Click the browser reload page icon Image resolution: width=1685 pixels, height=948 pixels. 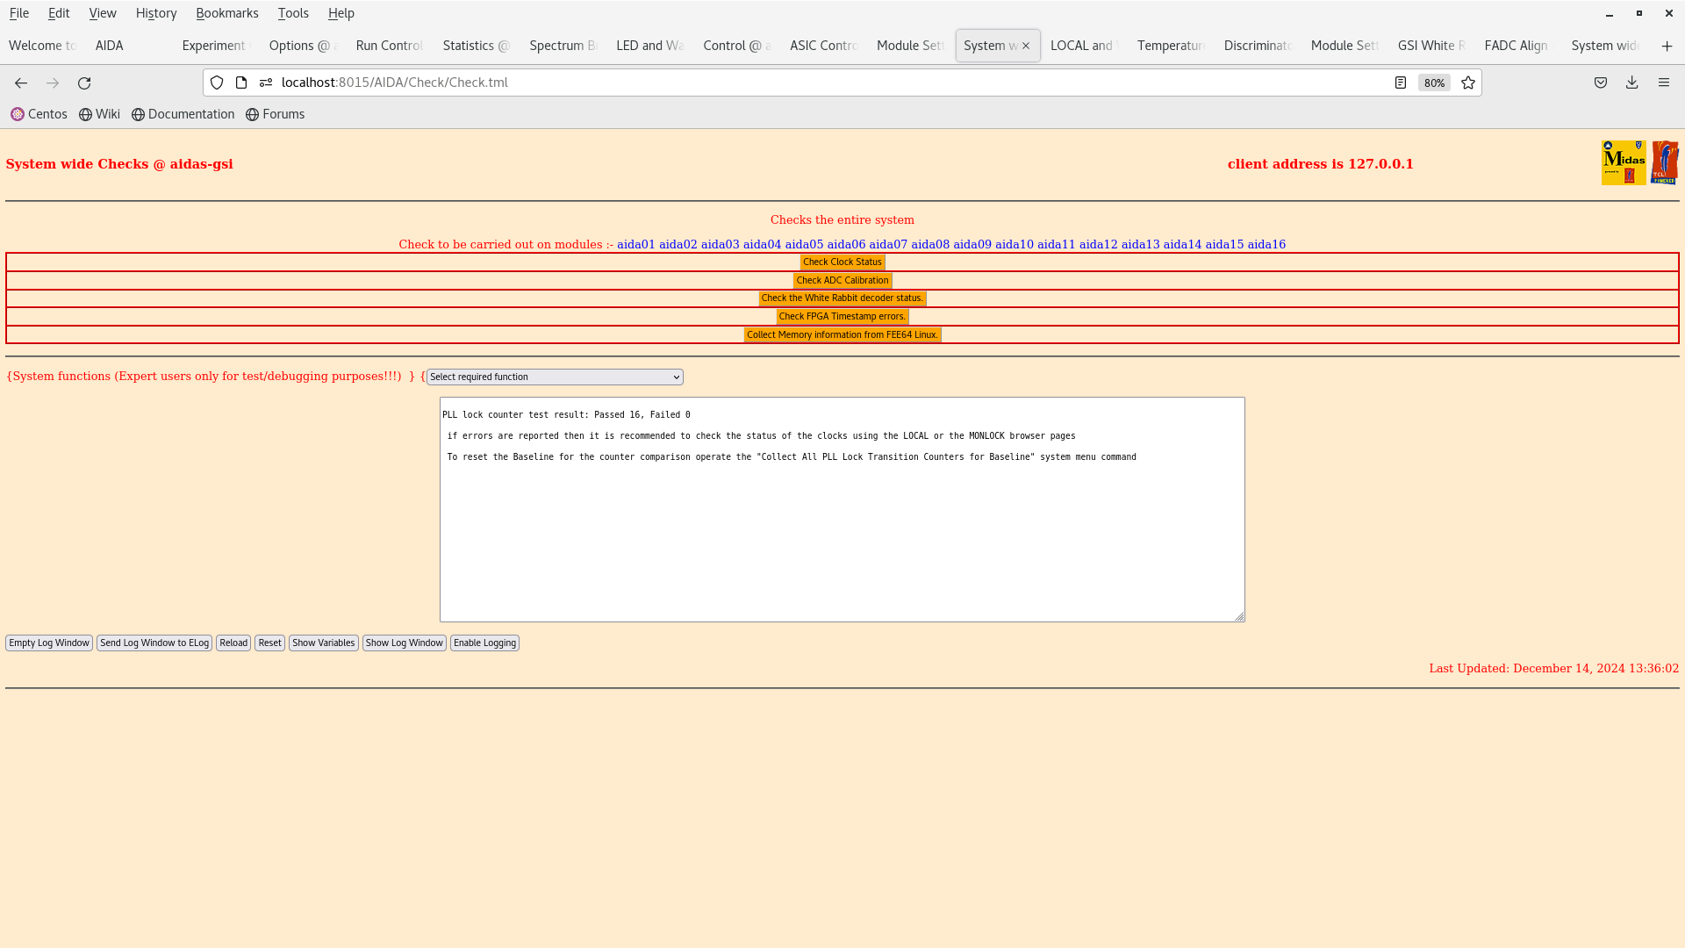point(84,83)
